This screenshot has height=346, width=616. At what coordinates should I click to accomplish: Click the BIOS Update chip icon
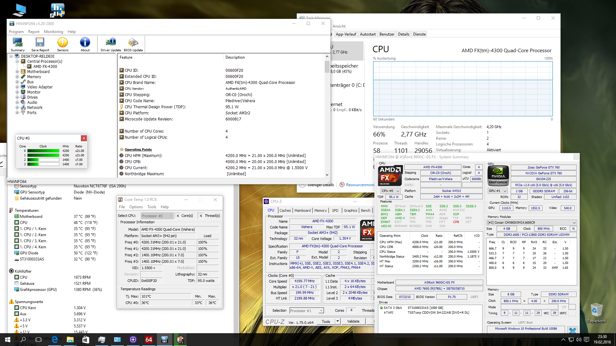133,44
